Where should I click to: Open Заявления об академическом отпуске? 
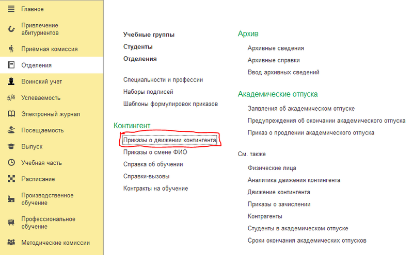click(x=301, y=109)
